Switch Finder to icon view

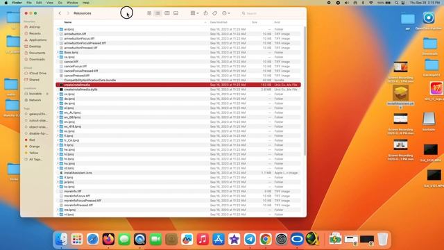point(149,13)
